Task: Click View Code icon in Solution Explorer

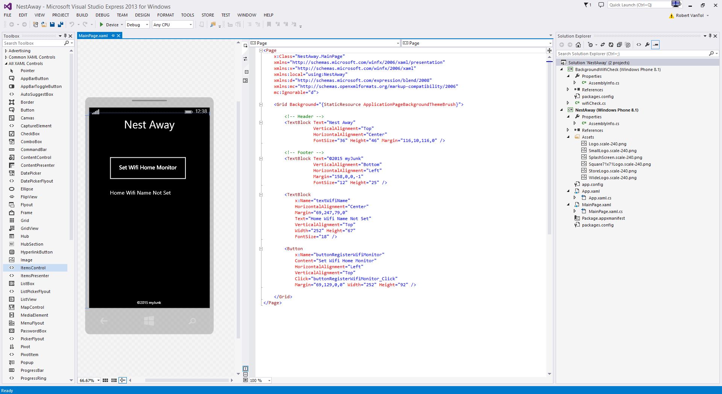Action: pyautogui.click(x=639, y=45)
